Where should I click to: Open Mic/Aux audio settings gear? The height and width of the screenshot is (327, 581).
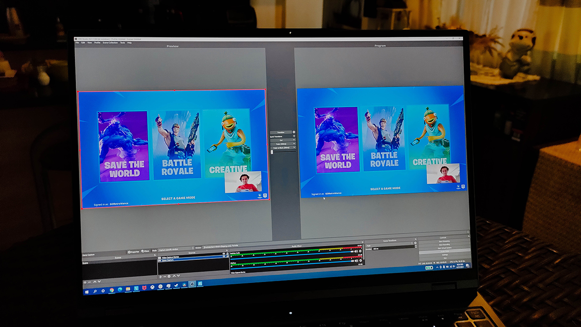[360, 261]
